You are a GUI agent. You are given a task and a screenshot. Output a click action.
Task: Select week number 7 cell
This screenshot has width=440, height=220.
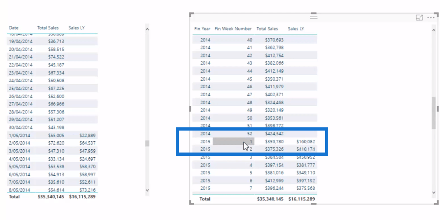coord(251,188)
